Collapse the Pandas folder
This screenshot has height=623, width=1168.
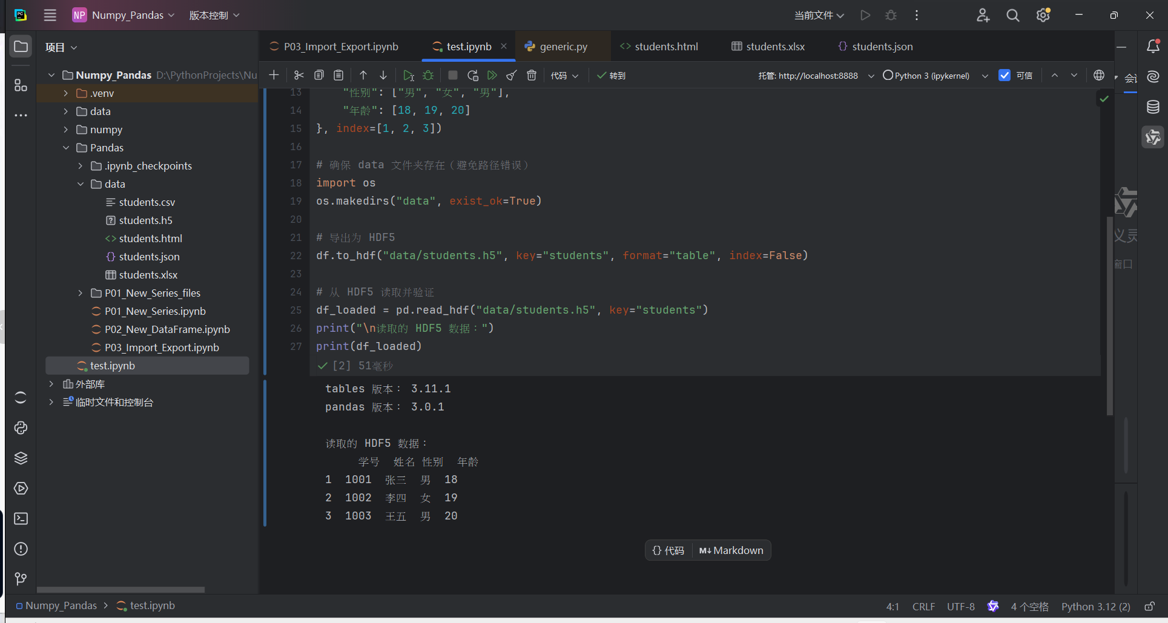click(x=66, y=148)
